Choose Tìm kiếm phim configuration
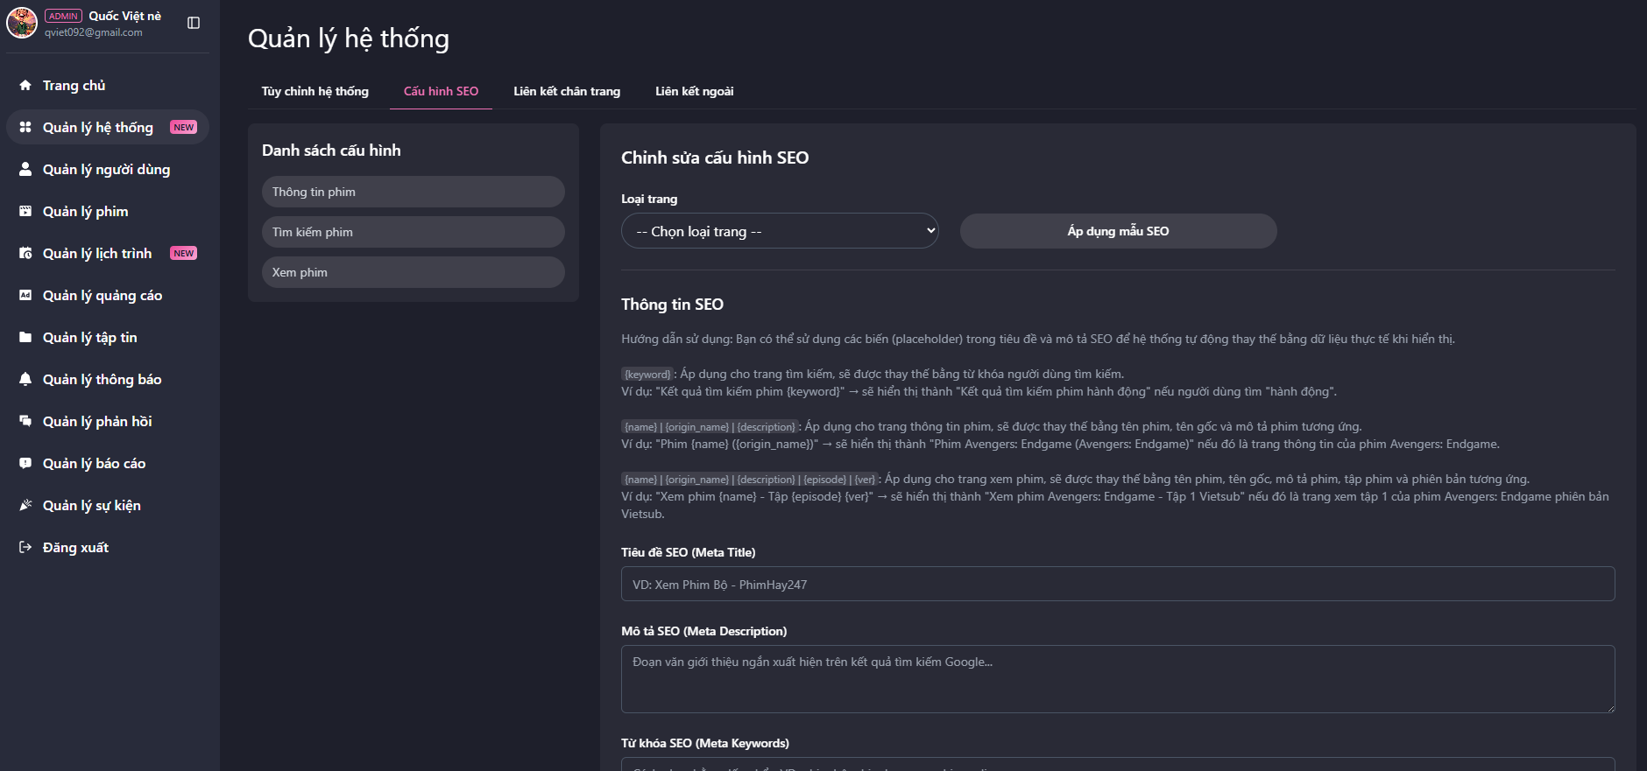 tap(414, 232)
